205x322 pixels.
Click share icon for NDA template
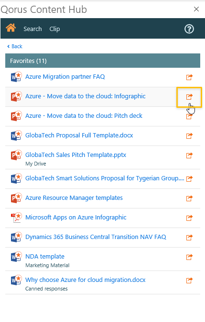(x=189, y=257)
